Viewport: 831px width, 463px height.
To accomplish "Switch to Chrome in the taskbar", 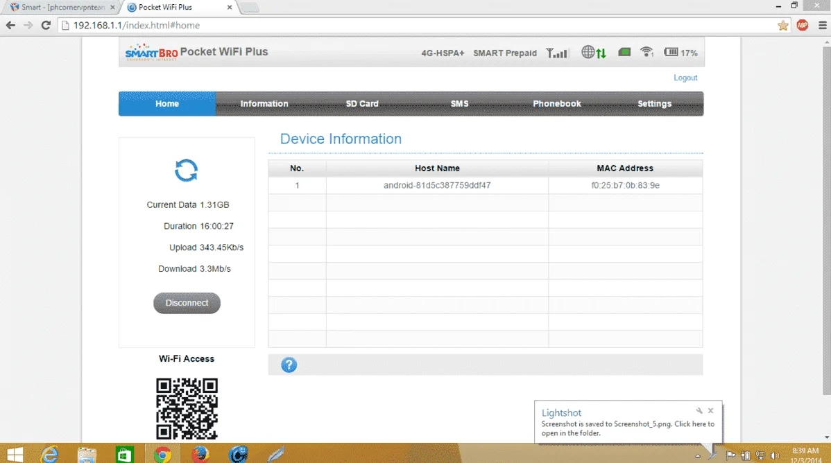I will click(x=162, y=455).
